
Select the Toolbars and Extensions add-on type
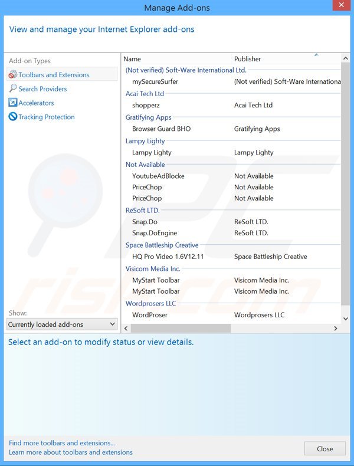[62, 74]
